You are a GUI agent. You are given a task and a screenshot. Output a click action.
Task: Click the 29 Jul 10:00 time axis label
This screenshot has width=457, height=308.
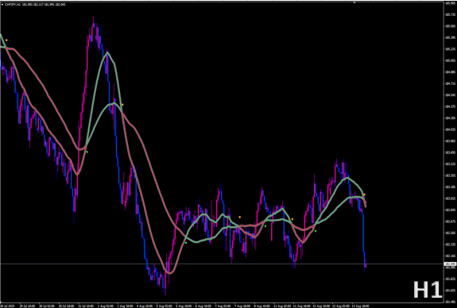tap(27, 306)
